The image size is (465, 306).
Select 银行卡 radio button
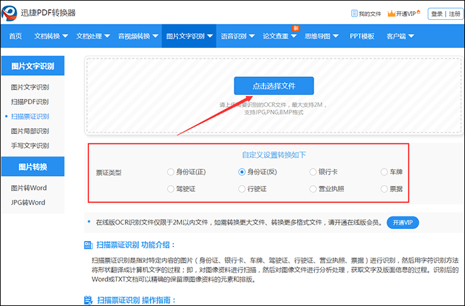(x=313, y=172)
